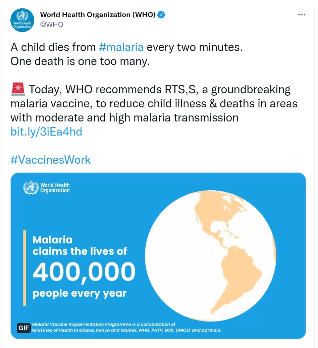
Task: Click the GIF badge to play
Action: (x=24, y=328)
